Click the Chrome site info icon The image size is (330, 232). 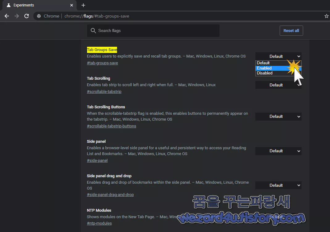tap(39, 16)
